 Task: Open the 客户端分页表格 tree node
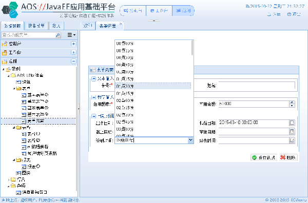(x=42, y=153)
